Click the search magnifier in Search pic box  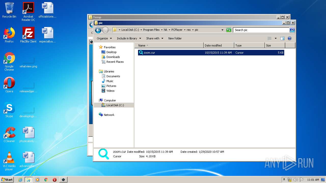(292, 30)
